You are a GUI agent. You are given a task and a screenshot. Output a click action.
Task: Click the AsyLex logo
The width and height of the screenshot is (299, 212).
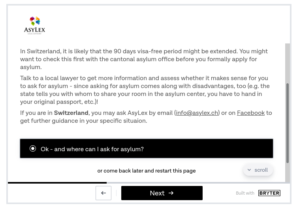coord(34,25)
